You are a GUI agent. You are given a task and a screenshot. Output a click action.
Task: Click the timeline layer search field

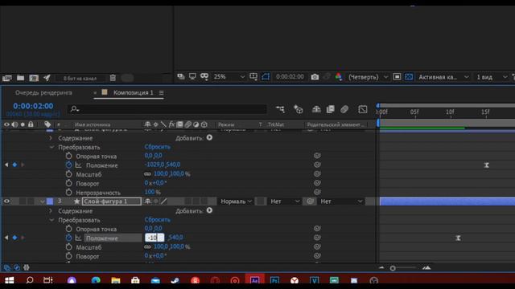click(x=167, y=109)
